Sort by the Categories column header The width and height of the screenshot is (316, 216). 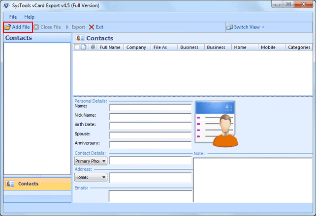point(299,47)
